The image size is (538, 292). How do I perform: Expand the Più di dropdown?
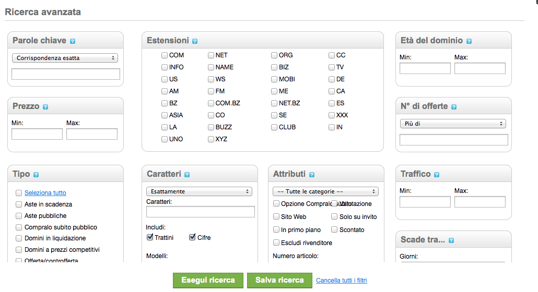pyautogui.click(x=453, y=124)
